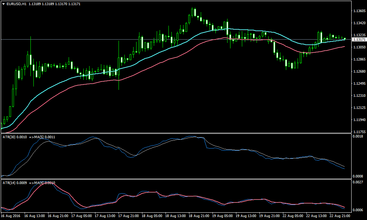Click the 0.0018 scale value in ATR(30) pane
This screenshot has width=367, height=220.
pos(358,136)
